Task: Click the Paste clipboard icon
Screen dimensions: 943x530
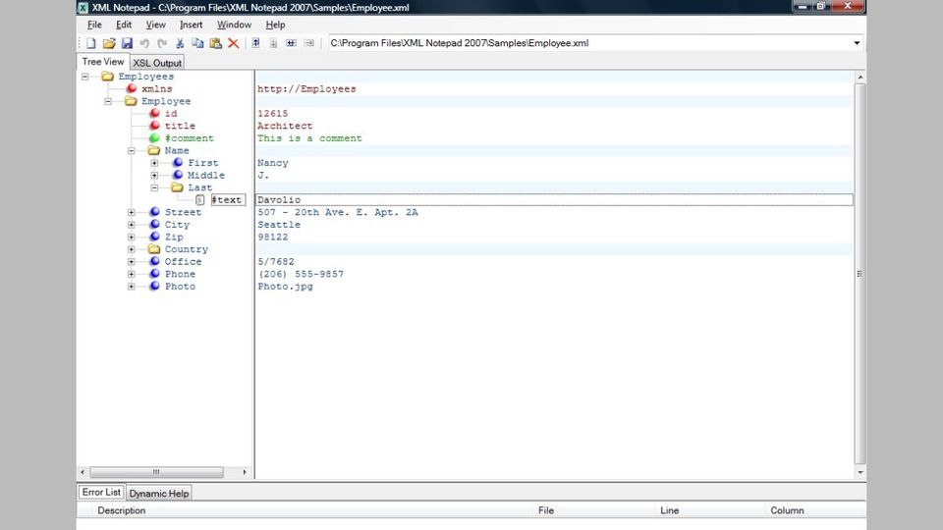Action: (215, 43)
